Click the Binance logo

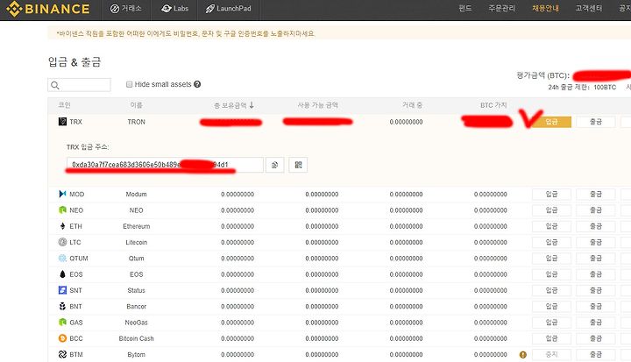click(x=48, y=9)
